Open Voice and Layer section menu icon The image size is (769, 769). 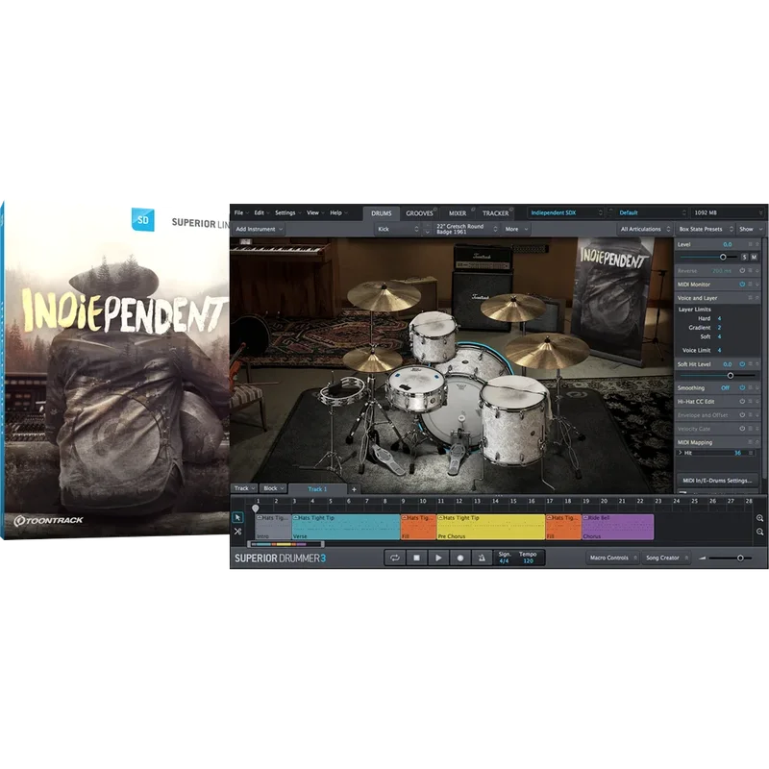[750, 298]
